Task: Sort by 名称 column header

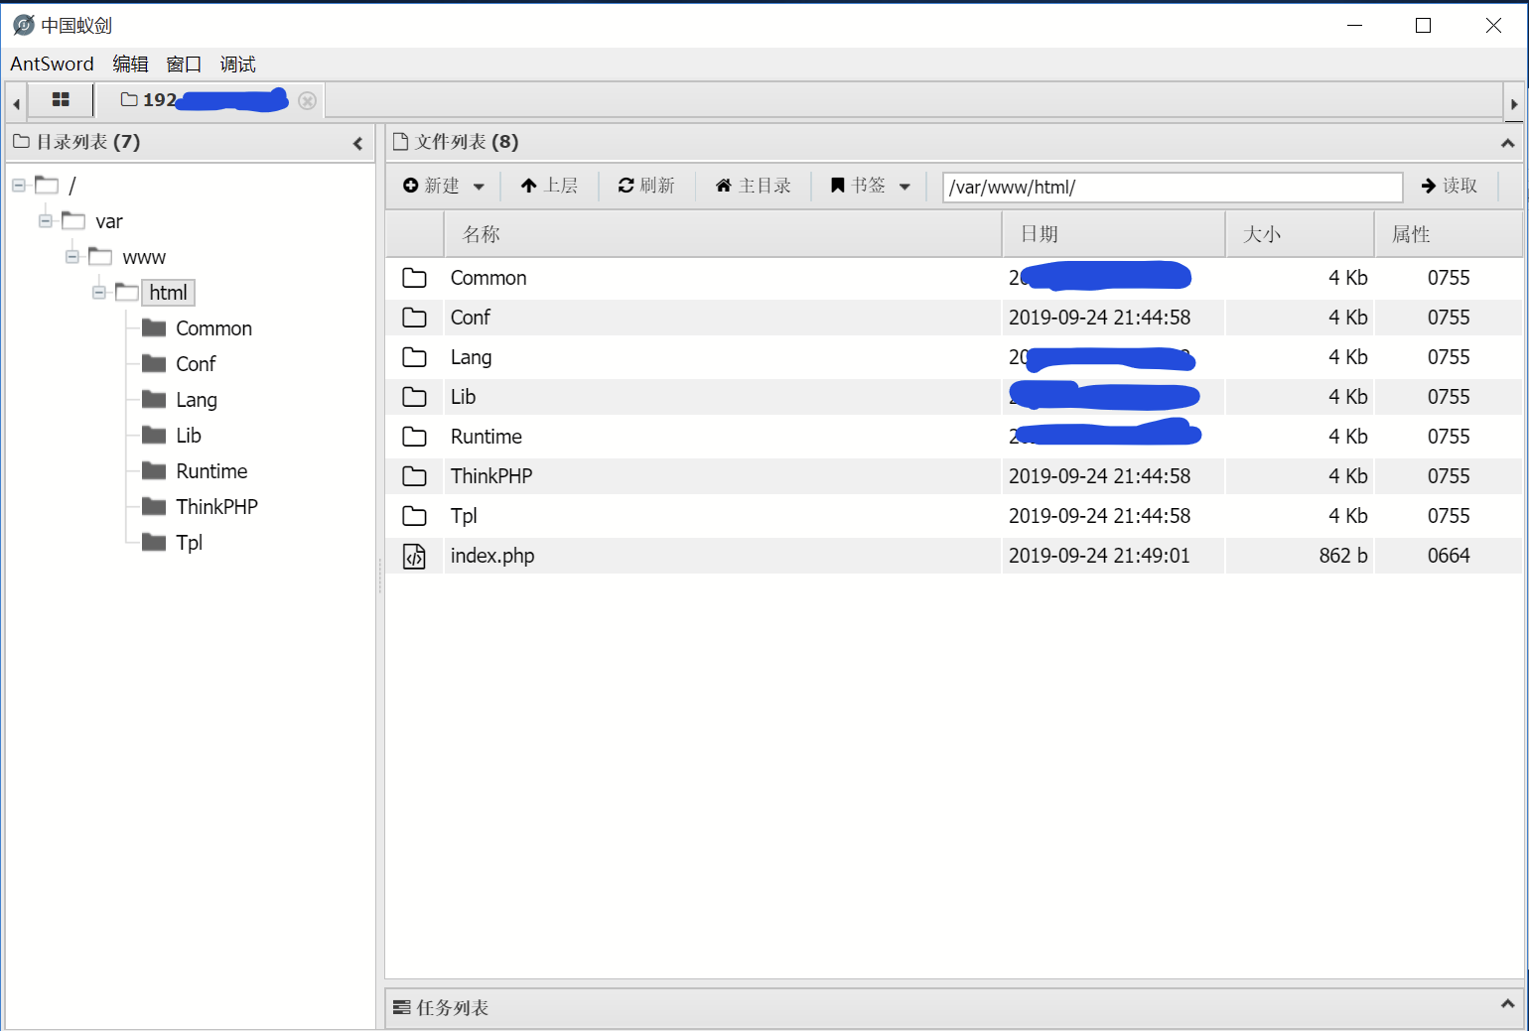Action: 723,234
